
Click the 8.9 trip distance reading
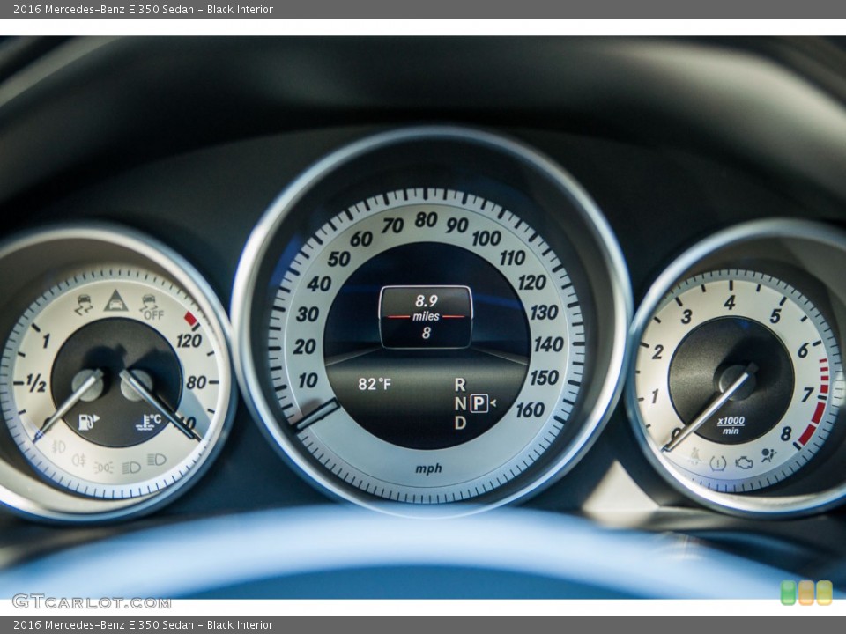pos(427,300)
